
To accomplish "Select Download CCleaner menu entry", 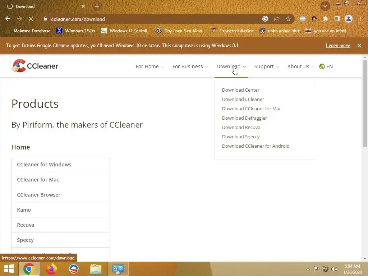I will (x=243, y=100).
